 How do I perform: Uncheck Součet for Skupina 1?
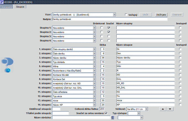109,28
